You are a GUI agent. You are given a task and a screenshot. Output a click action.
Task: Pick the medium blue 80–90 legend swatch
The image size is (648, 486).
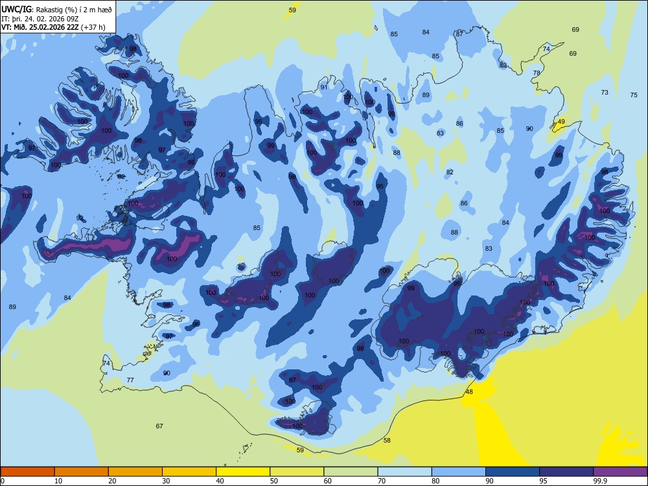click(459, 472)
